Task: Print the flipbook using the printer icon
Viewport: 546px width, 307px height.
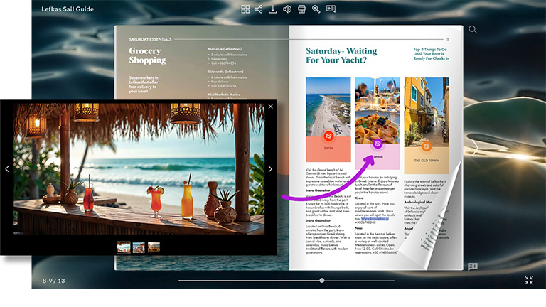Action: [301, 9]
